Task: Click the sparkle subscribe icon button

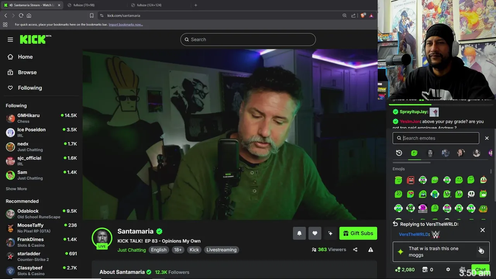Action: point(330,233)
